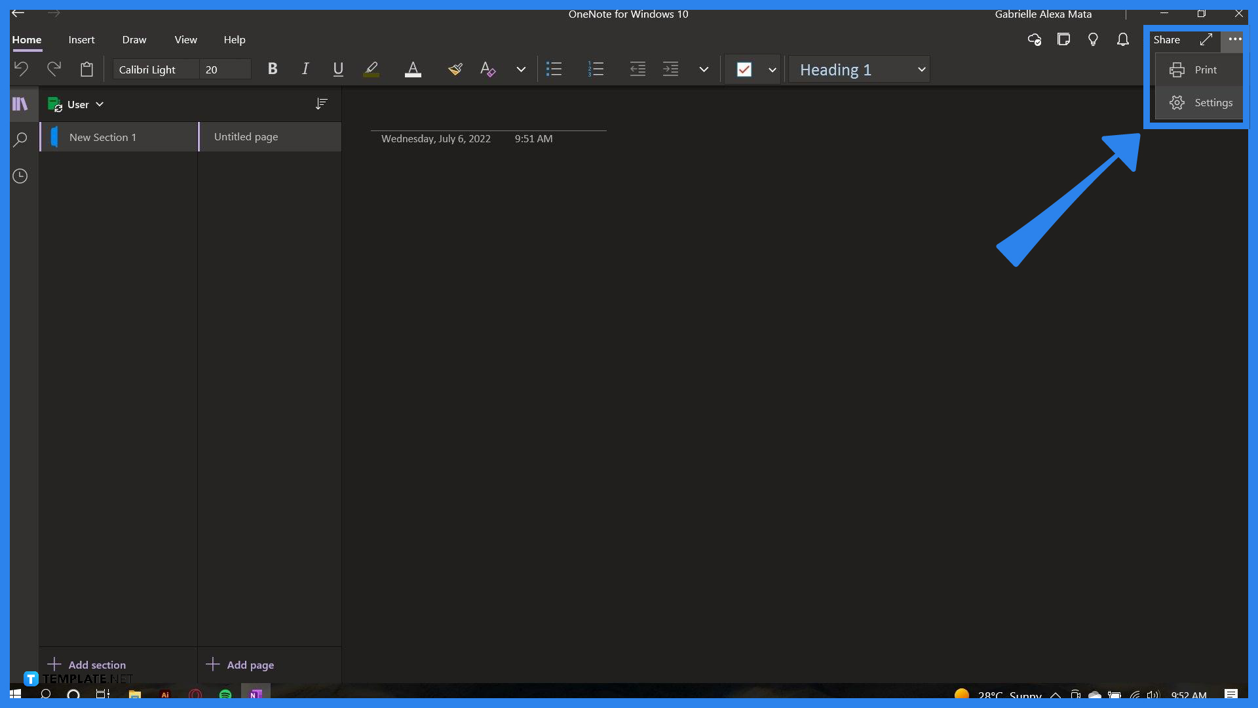Click the Undo icon
This screenshot has width=1258, height=708.
[21, 69]
